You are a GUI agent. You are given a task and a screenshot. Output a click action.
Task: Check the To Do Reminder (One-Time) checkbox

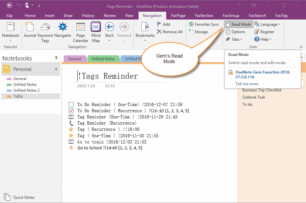click(71, 105)
